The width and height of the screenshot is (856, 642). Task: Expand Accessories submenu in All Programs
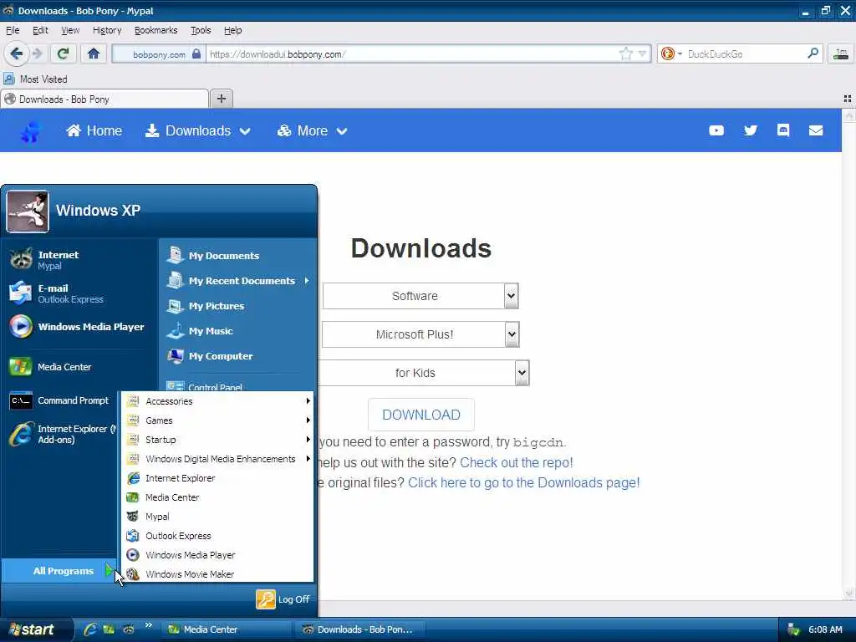click(x=218, y=401)
